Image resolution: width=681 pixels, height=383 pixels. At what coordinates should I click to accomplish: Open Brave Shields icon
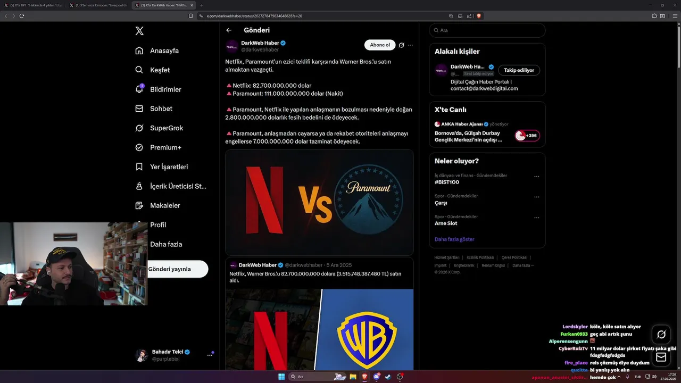(x=479, y=16)
